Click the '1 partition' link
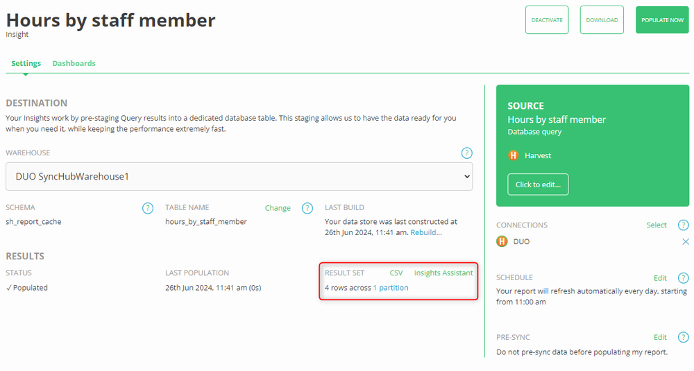 tap(391, 288)
